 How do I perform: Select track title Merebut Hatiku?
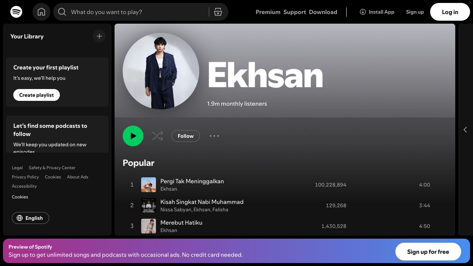[181, 222]
